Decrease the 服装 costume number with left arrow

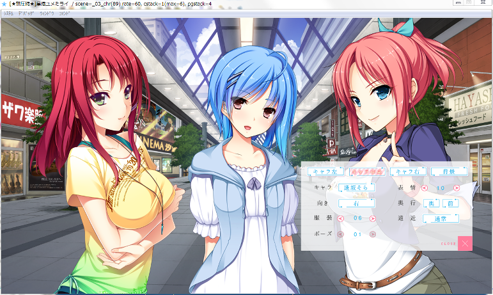pos(340,218)
